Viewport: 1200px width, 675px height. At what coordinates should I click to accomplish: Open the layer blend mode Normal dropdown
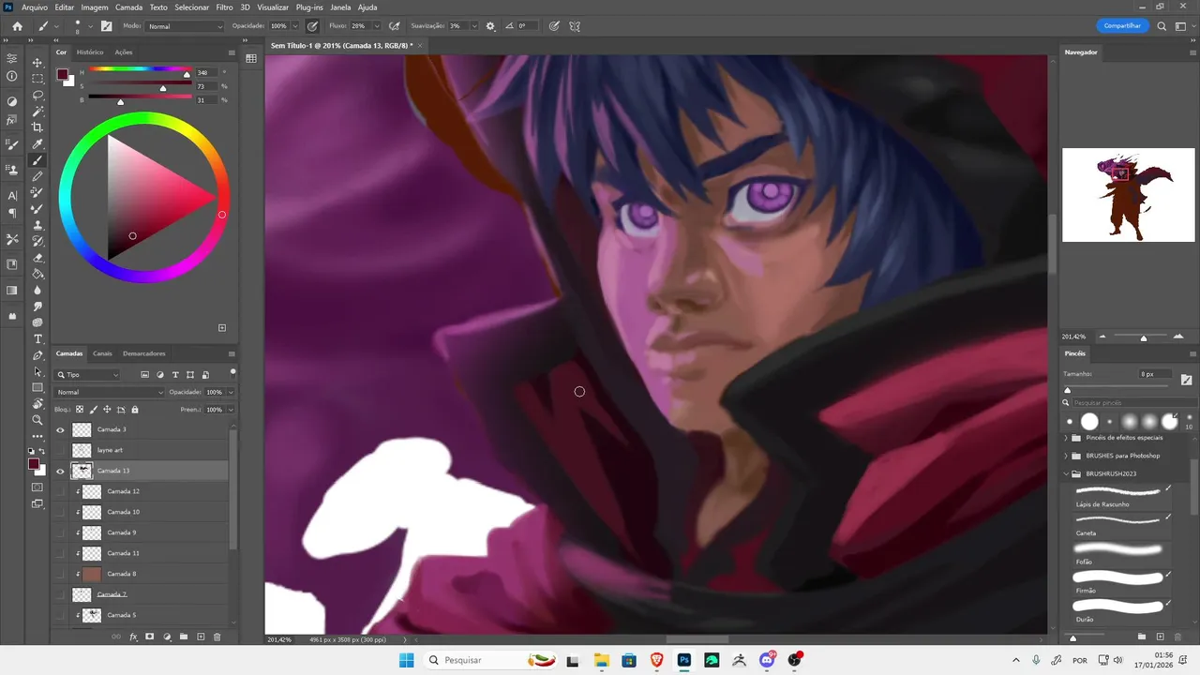tap(109, 392)
